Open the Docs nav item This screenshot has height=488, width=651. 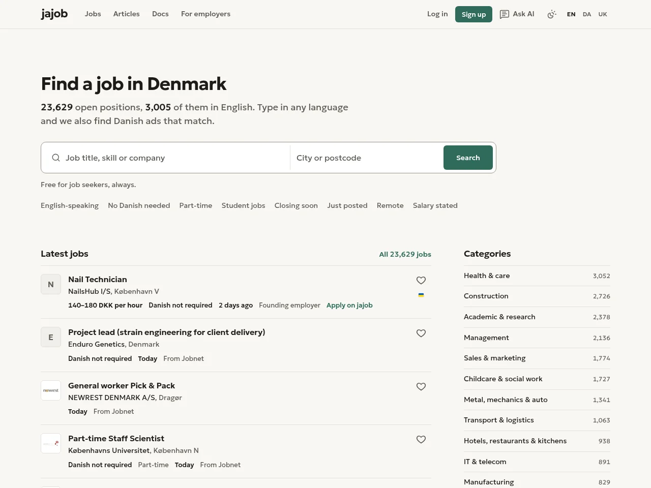[x=160, y=14]
